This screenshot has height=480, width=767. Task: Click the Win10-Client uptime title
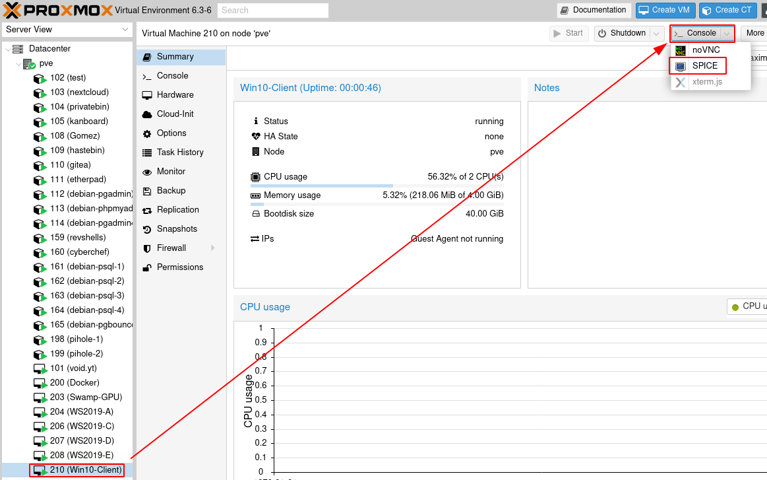[311, 88]
